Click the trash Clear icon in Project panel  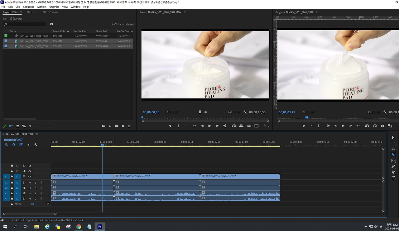click(x=129, y=126)
